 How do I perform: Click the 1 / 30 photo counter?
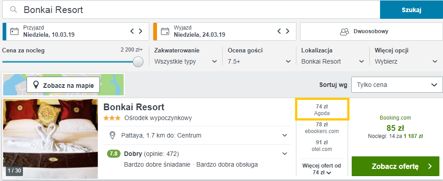(x=14, y=170)
